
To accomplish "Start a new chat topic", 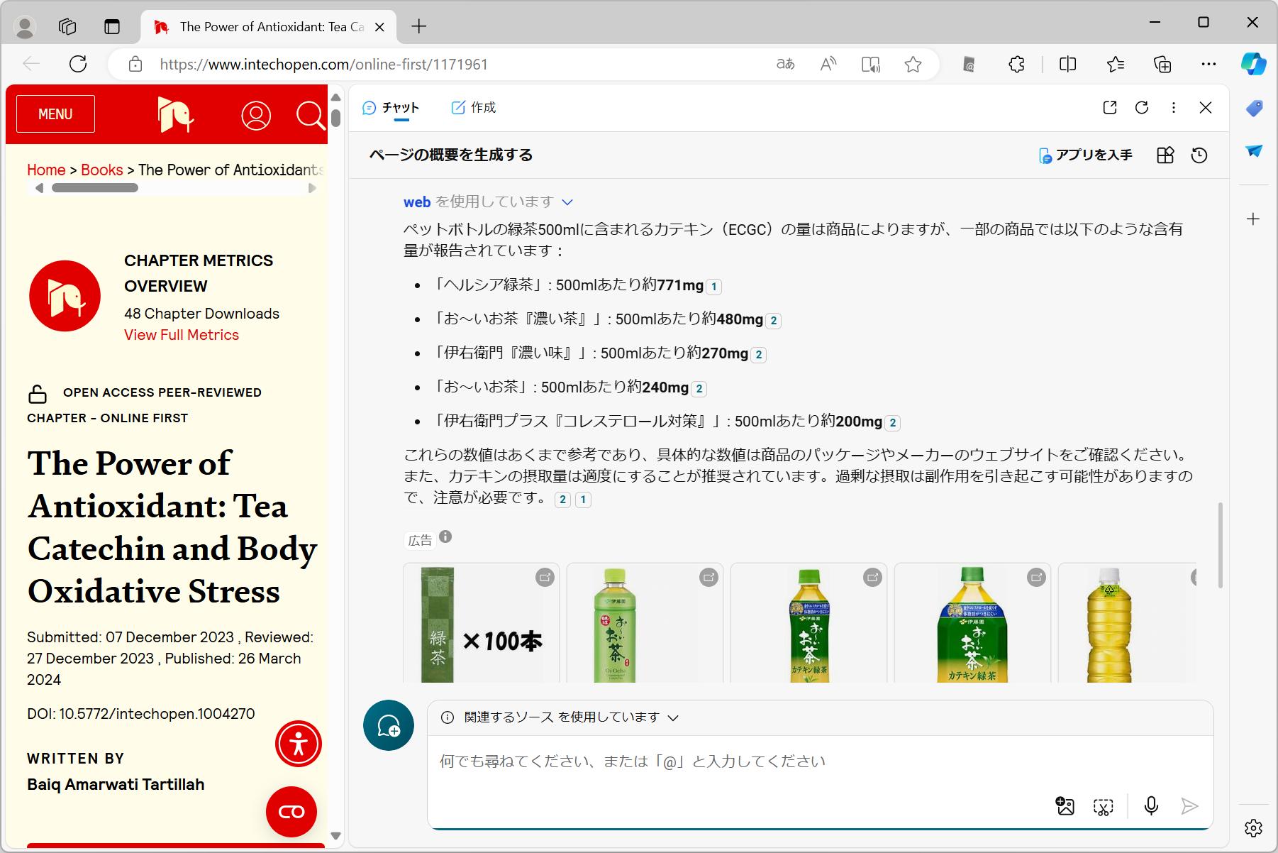I will coord(389,725).
